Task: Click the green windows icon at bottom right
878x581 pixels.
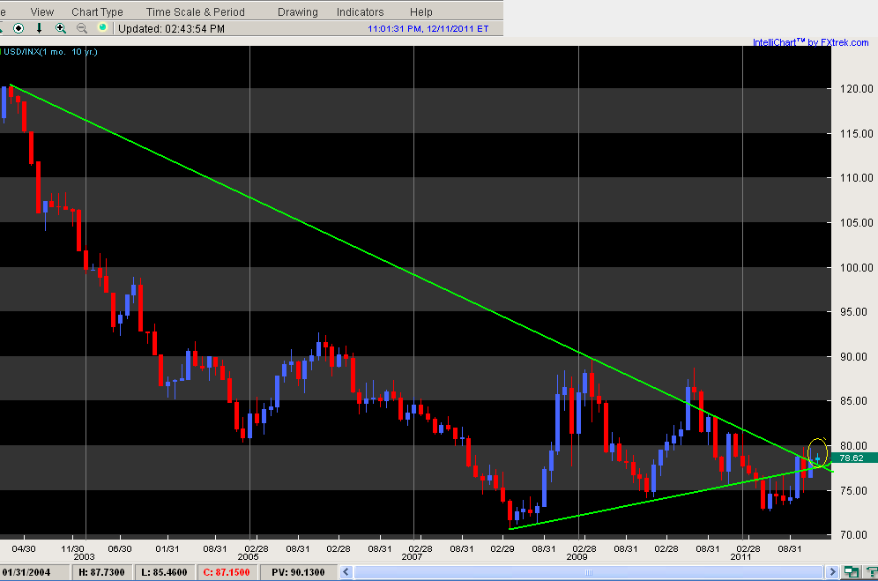Action: [x=852, y=572]
